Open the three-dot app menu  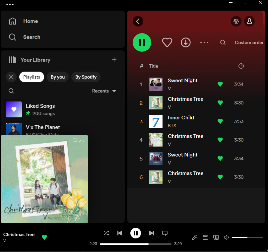coord(10,5)
